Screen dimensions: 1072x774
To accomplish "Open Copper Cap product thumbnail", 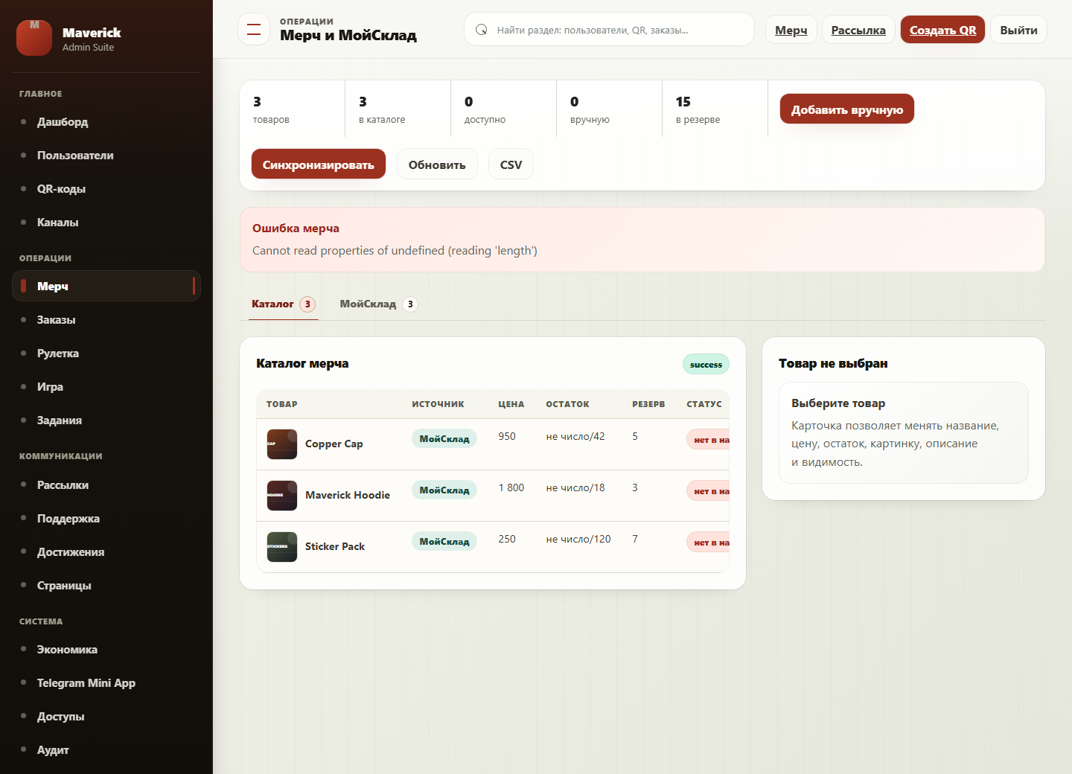I will point(282,444).
